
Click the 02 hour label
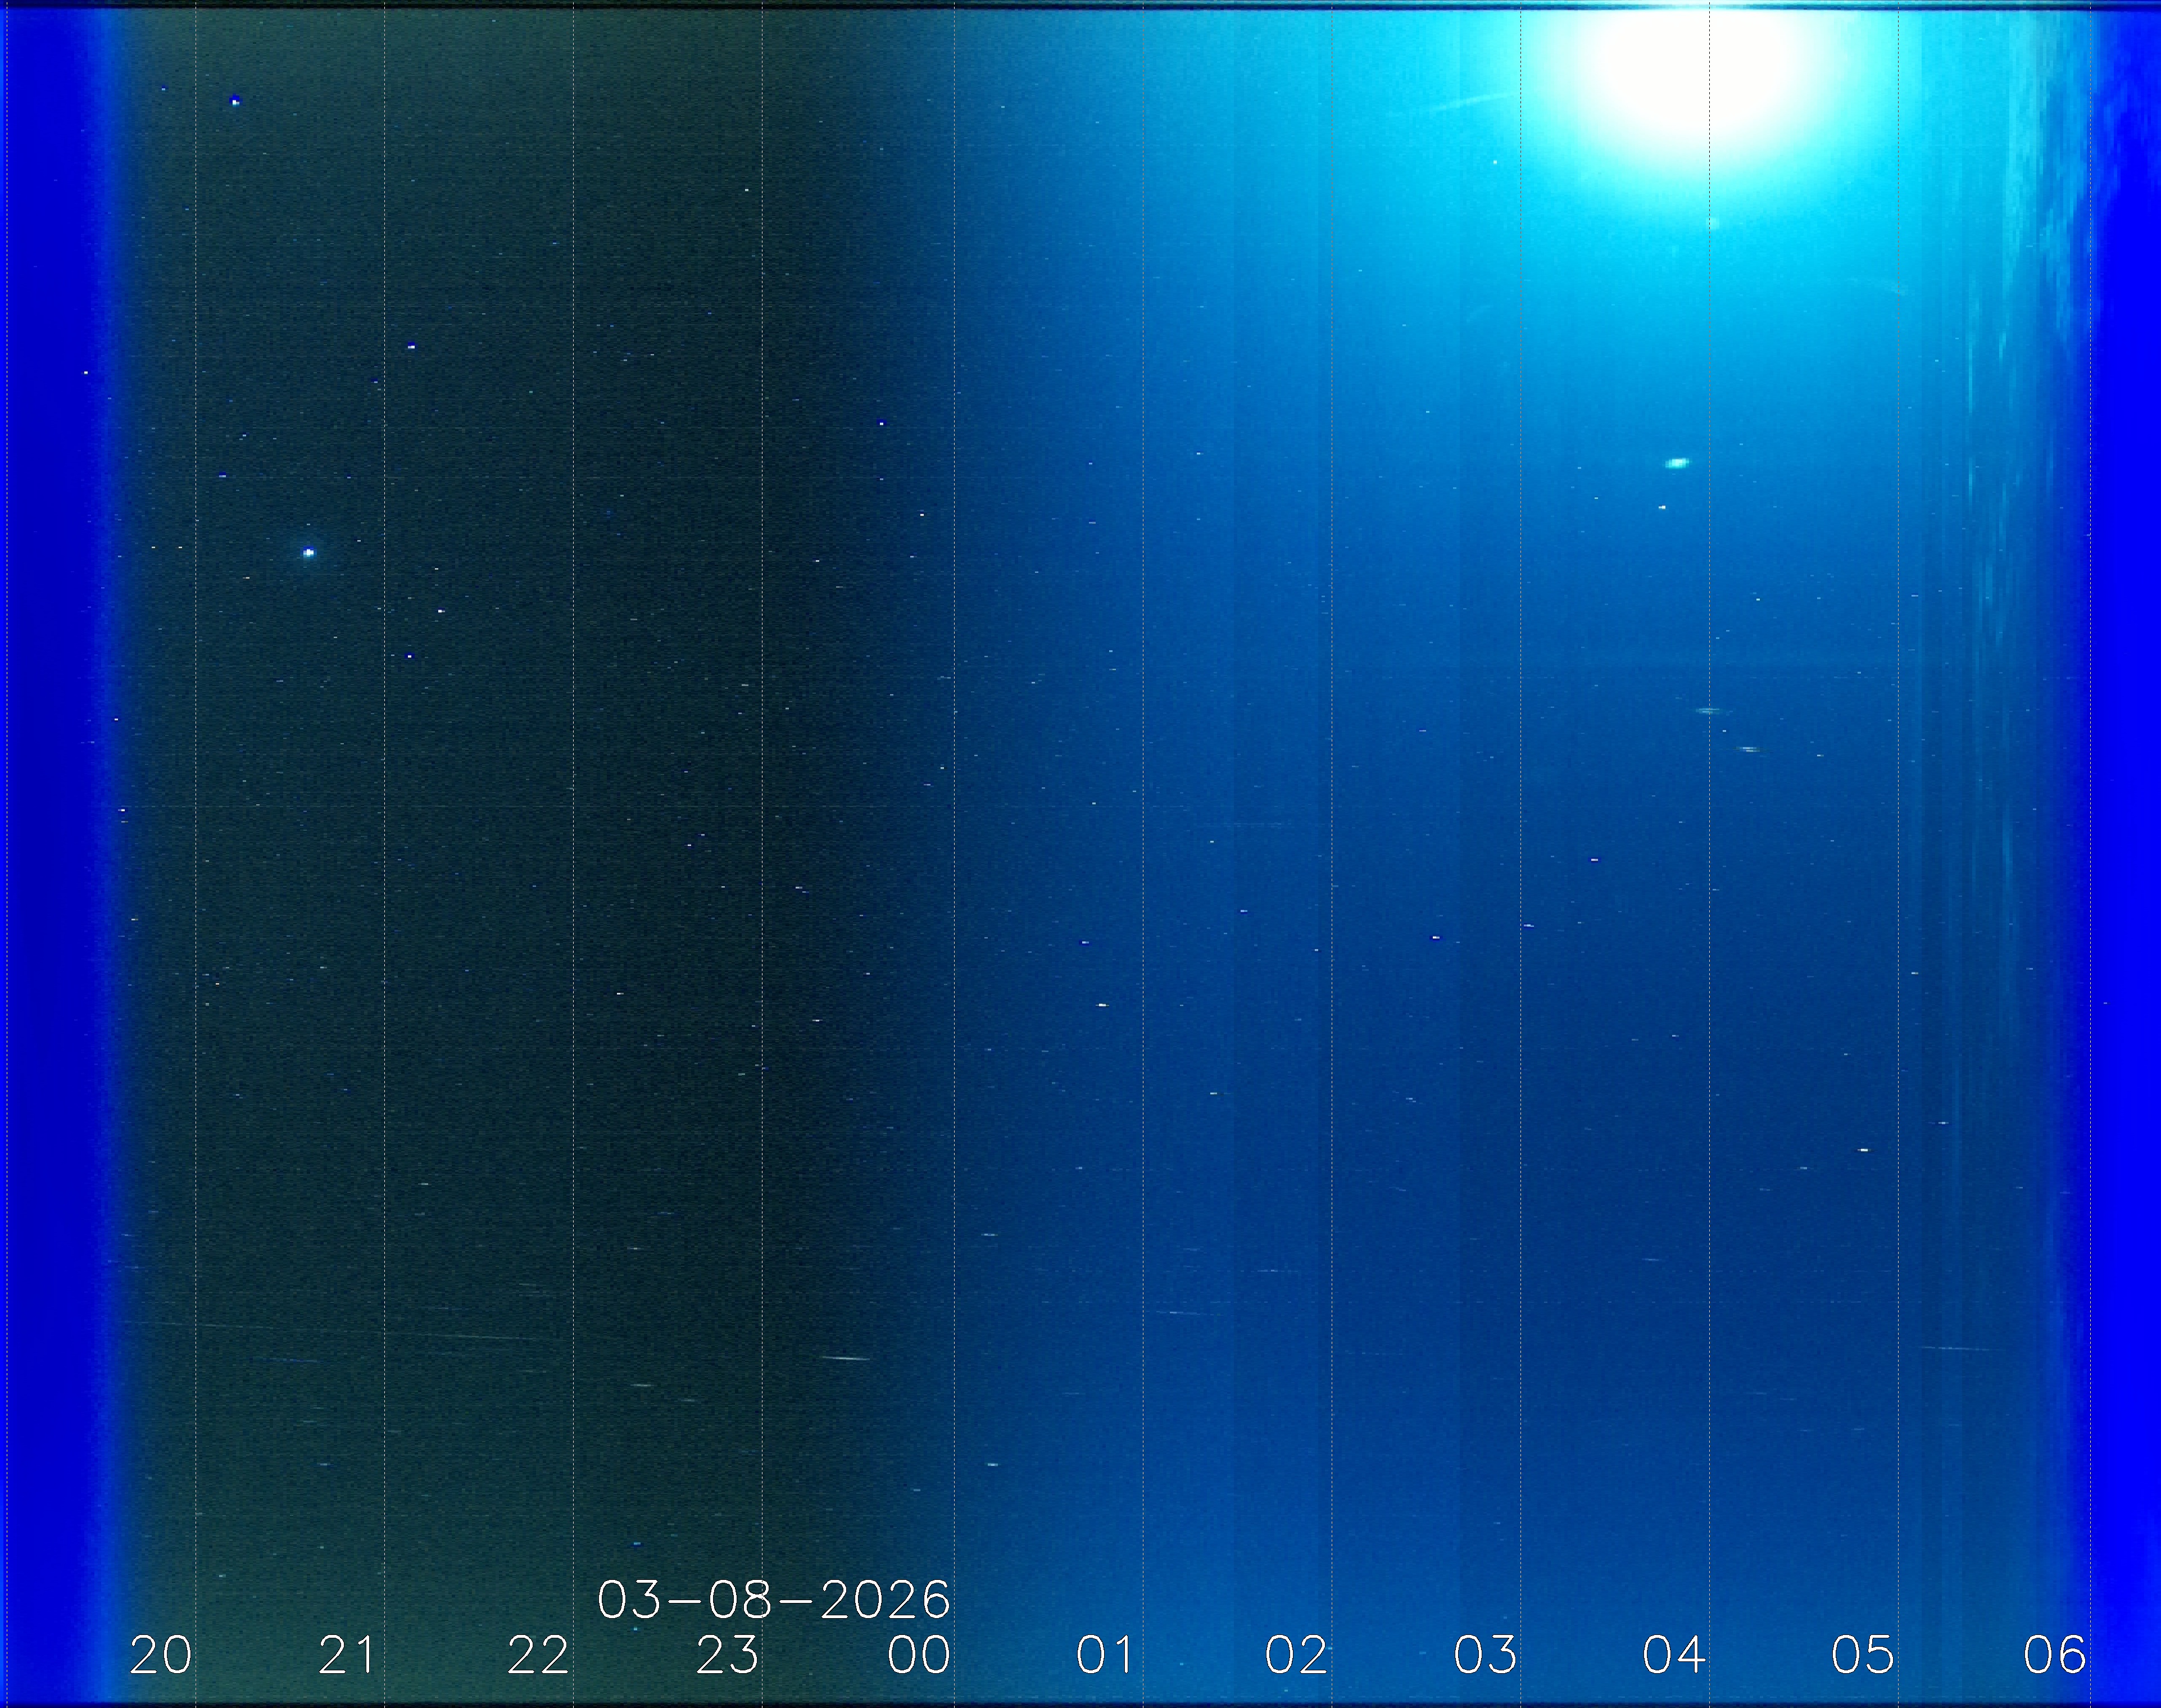pos(1296,1656)
